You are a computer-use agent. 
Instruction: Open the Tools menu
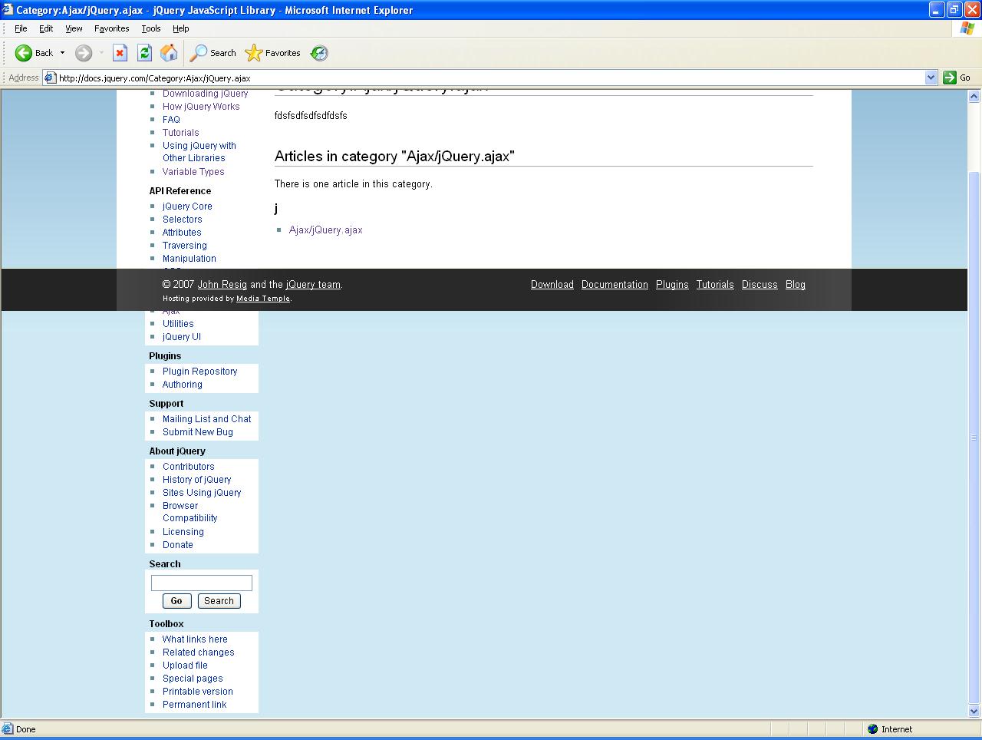[150, 28]
